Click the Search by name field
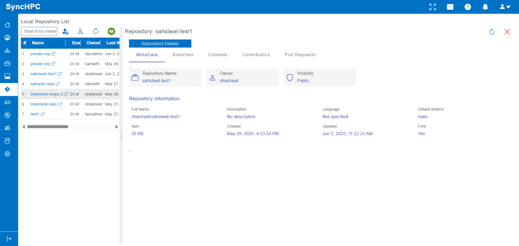Screen dimensions: 519x246 click(x=40, y=31)
